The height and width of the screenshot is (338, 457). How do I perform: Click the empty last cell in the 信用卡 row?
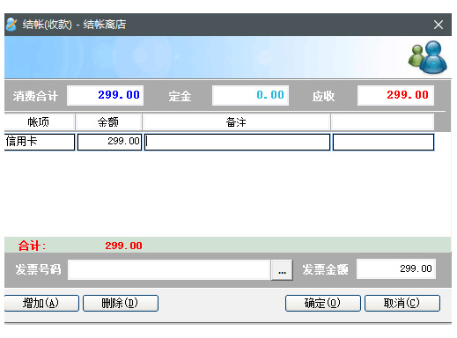383,142
